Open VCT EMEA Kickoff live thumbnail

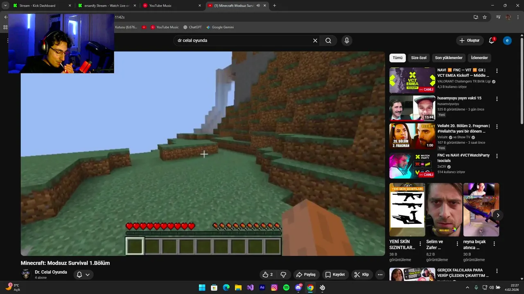coord(412,80)
